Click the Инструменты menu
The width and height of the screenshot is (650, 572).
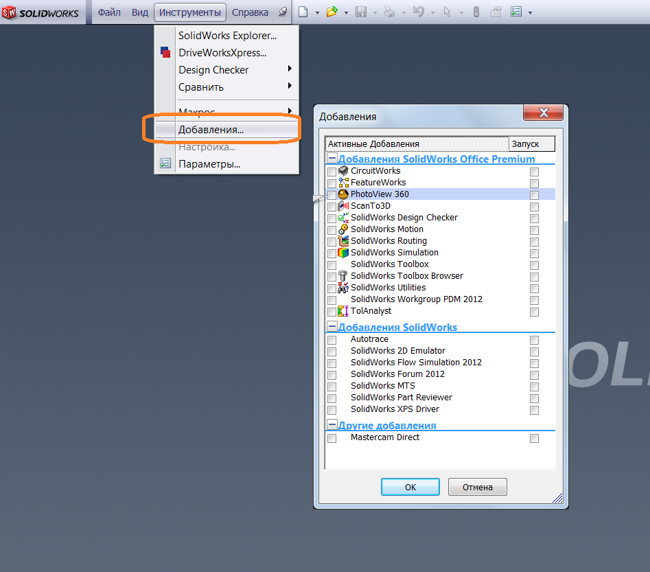[190, 12]
